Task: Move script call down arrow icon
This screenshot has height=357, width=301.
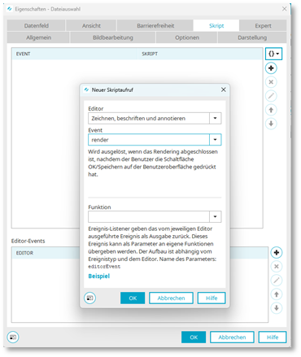Action: tap(271, 124)
